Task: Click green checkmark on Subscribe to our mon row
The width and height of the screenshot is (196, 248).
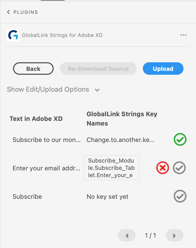Action: 180,139
